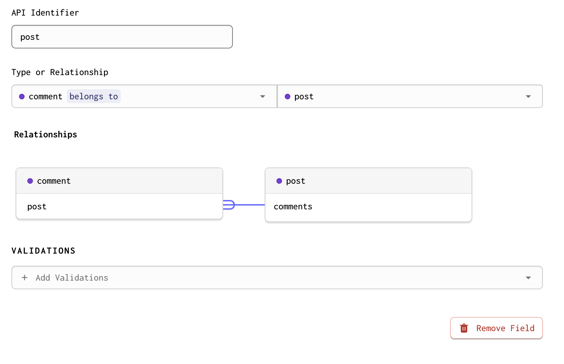Click the purple dot on the post card header
The image size is (564, 364).
(x=279, y=181)
